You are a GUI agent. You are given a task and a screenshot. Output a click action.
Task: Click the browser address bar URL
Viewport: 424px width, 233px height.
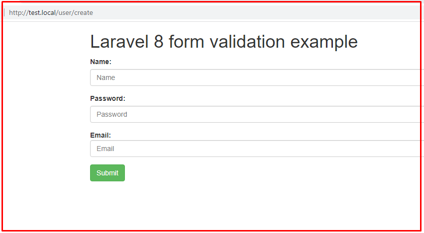coord(51,12)
